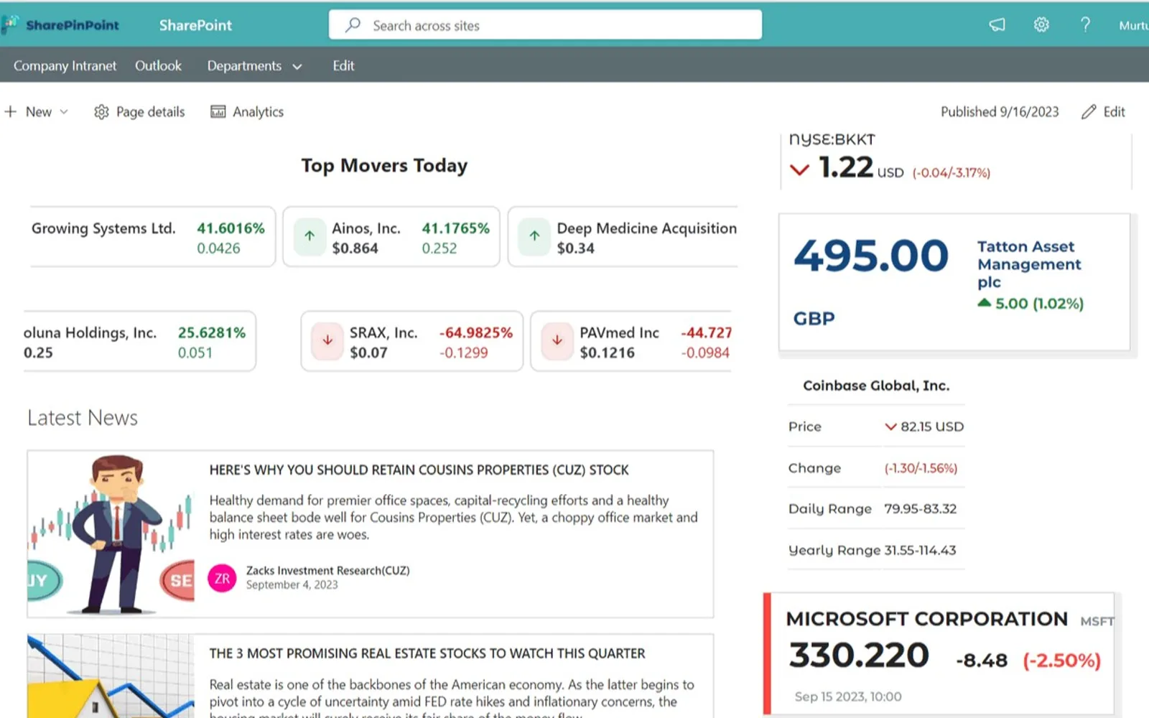This screenshot has width=1149, height=718.
Task: Click the Coinbase Yearly Range 31.55-114.43 value
Action: (920, 551)
